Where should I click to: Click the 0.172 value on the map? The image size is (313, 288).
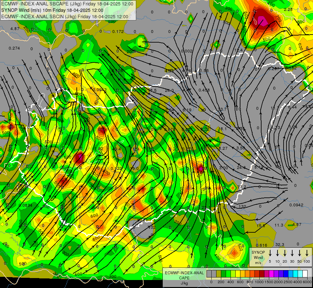118,32
